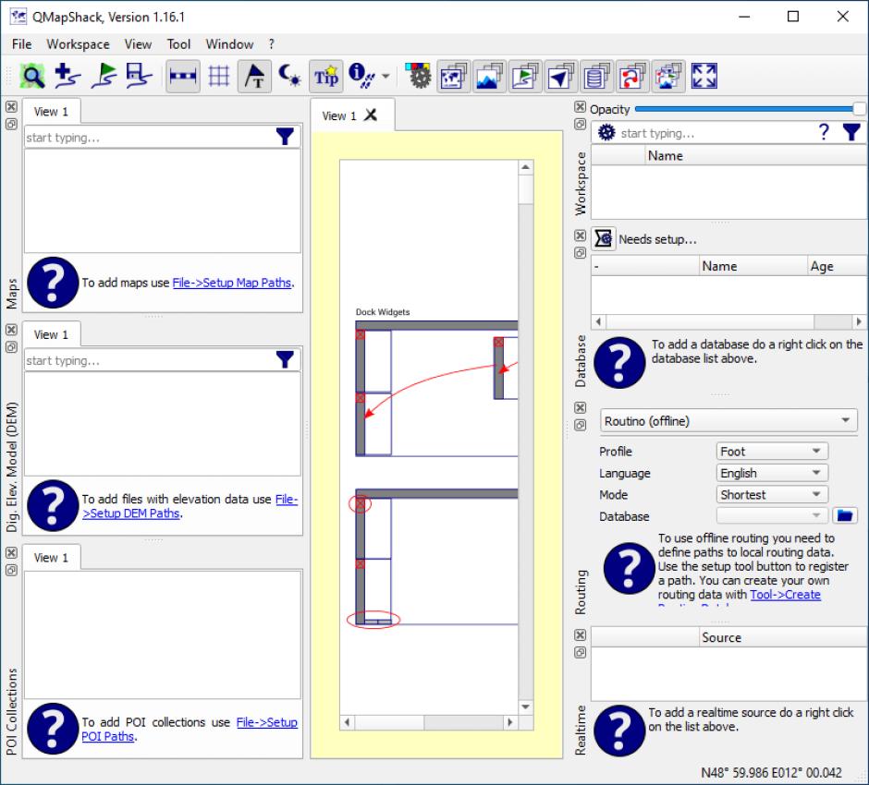Adjust the Opacity slider
The image size is (869, 785).
coord(749,109)
